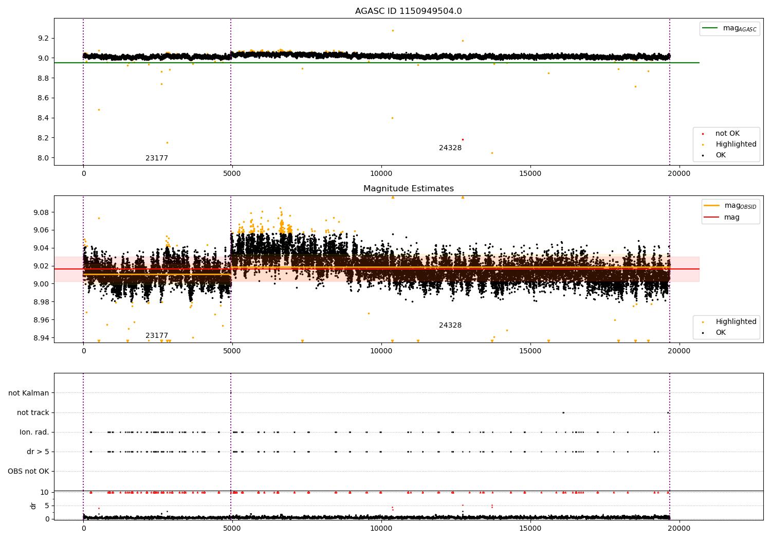Click x-tick 10000 under Magnitude Estimates plot

tap(381, 351)
